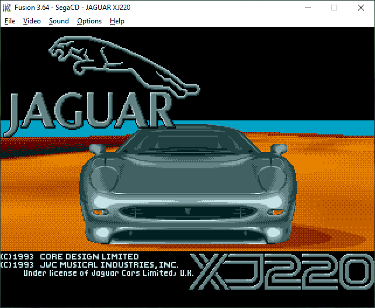Click the 'JVC MUSICAL INDUSTRIES, INC.' copyright line

click(x=89, y=265)
